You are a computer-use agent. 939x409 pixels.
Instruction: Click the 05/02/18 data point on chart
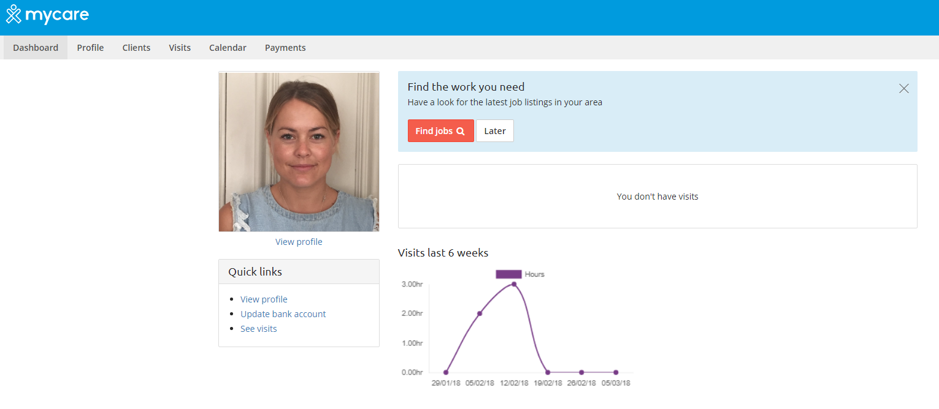pos(480,313)
